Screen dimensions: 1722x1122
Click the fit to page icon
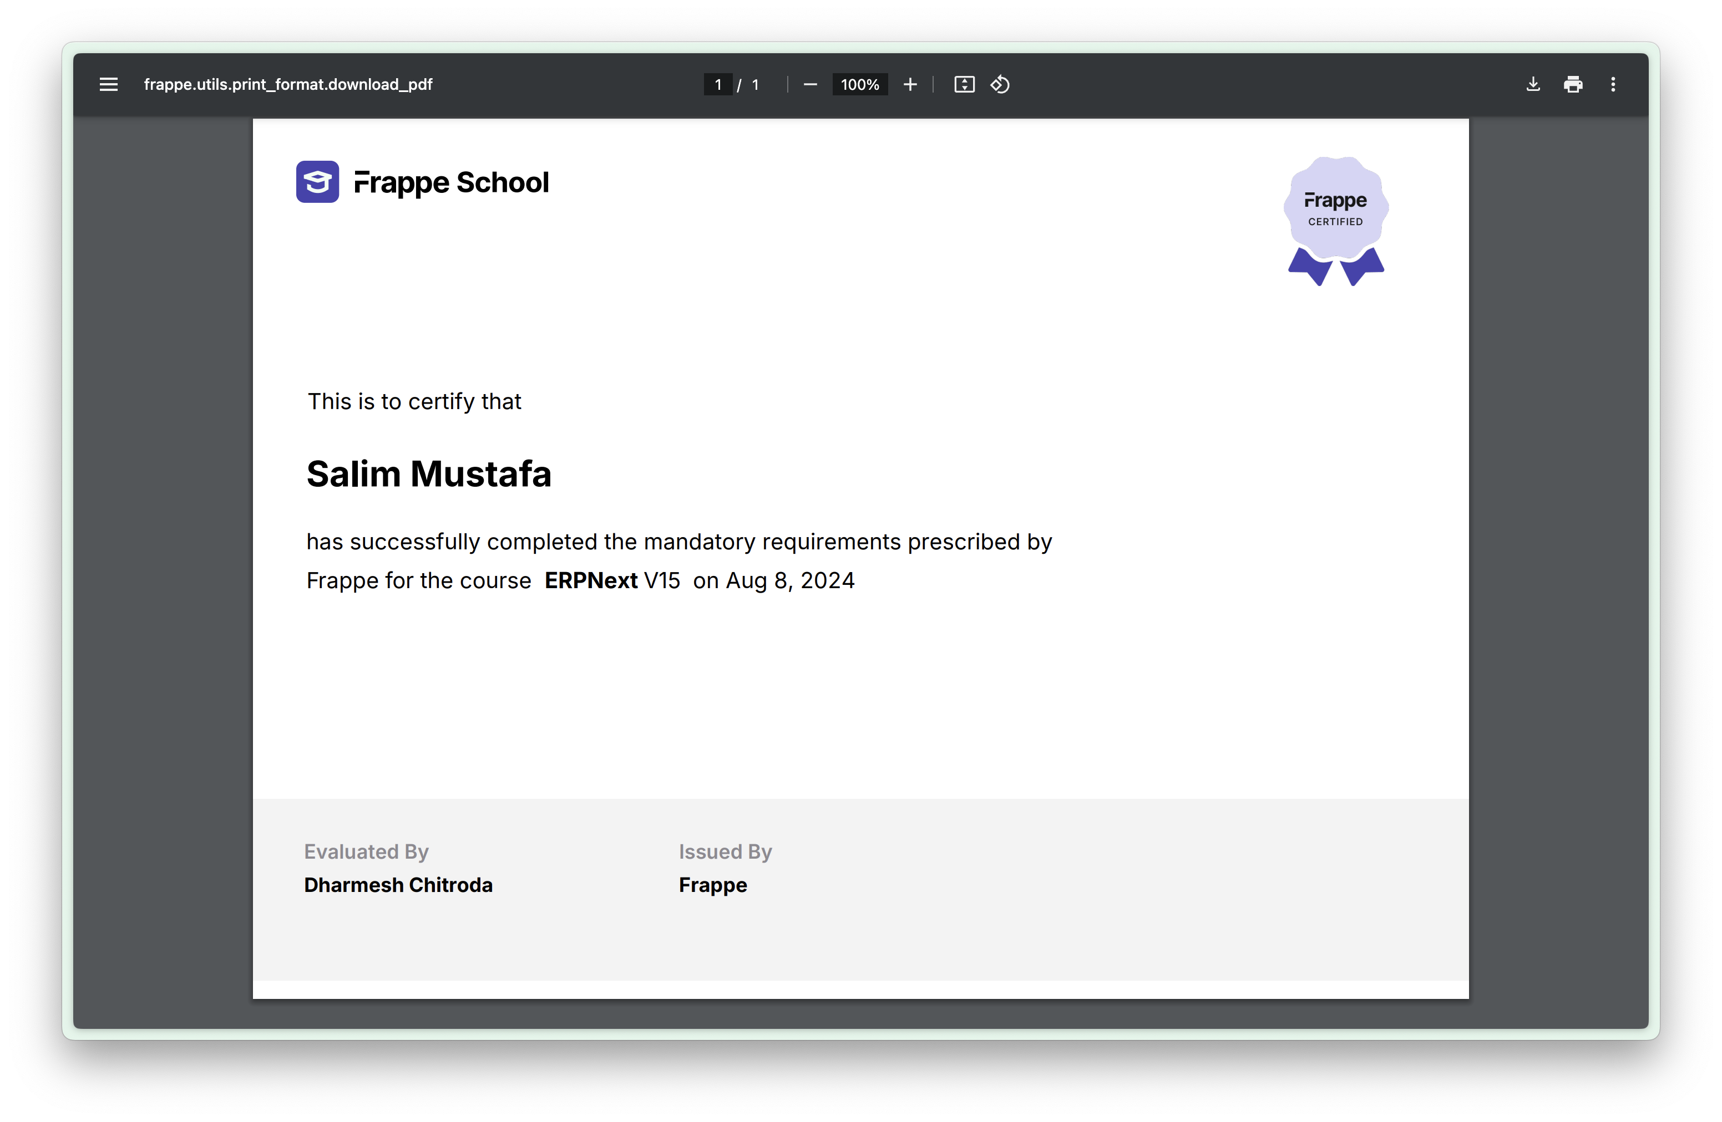(x=964, y=85)
